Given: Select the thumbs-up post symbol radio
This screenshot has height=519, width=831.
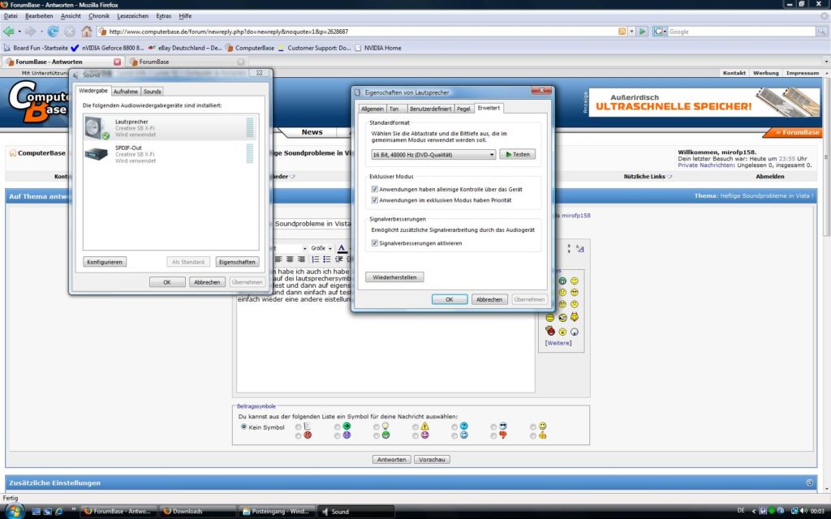Looking at the screenshot, I should click(x=532, y=435).
